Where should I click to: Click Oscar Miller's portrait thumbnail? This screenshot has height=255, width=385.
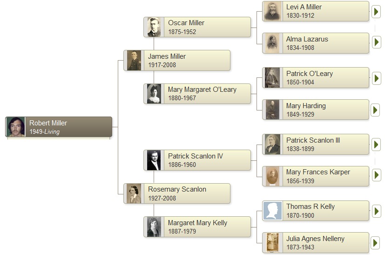click(154, 28)
